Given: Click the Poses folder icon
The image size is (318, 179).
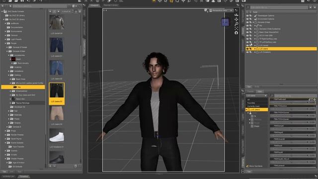Looking at the screenshot, I should [x=12, y=119].
